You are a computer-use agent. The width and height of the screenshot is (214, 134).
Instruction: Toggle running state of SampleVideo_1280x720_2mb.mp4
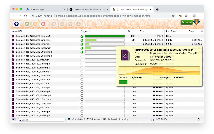(82, 40)
